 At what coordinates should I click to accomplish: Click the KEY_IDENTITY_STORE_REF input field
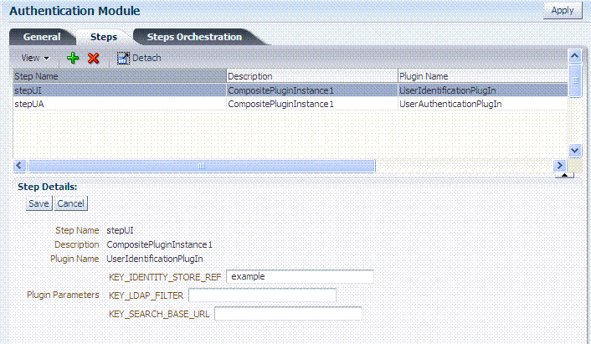coord(300,276)
